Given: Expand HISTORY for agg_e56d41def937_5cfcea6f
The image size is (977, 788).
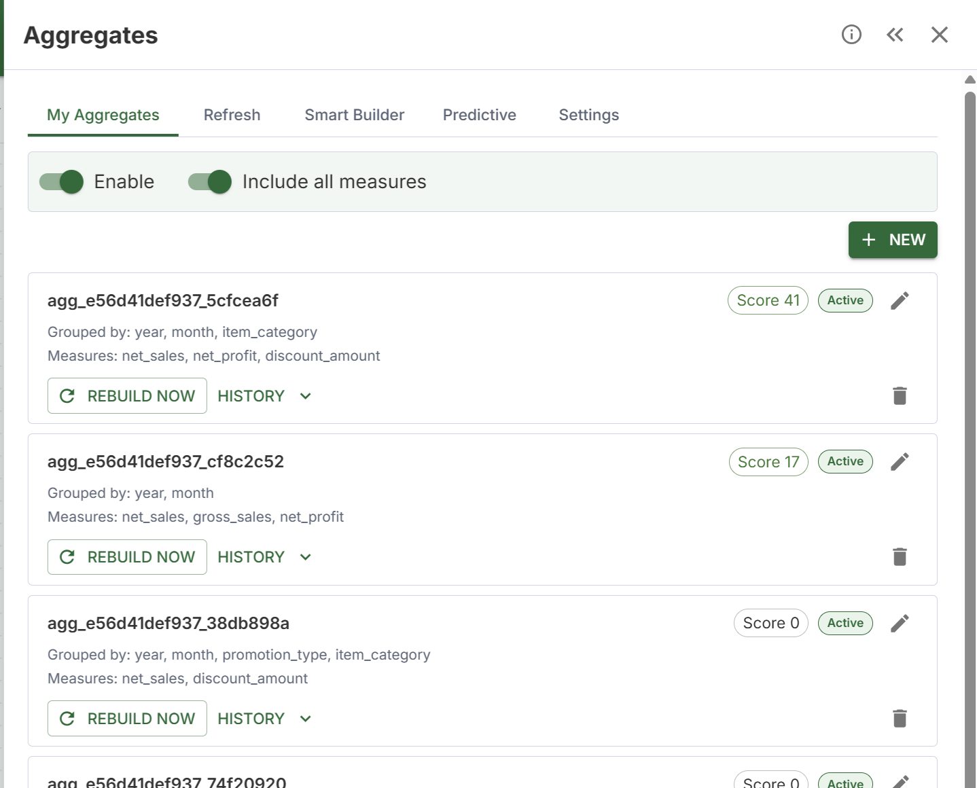Looking at the screenshot, I should (264, 396).
